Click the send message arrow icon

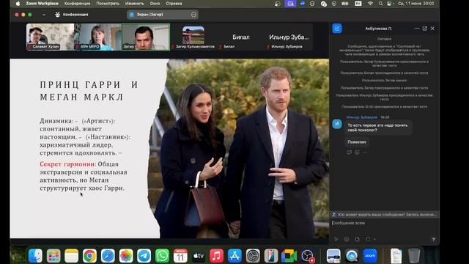[x=433, y=239]
